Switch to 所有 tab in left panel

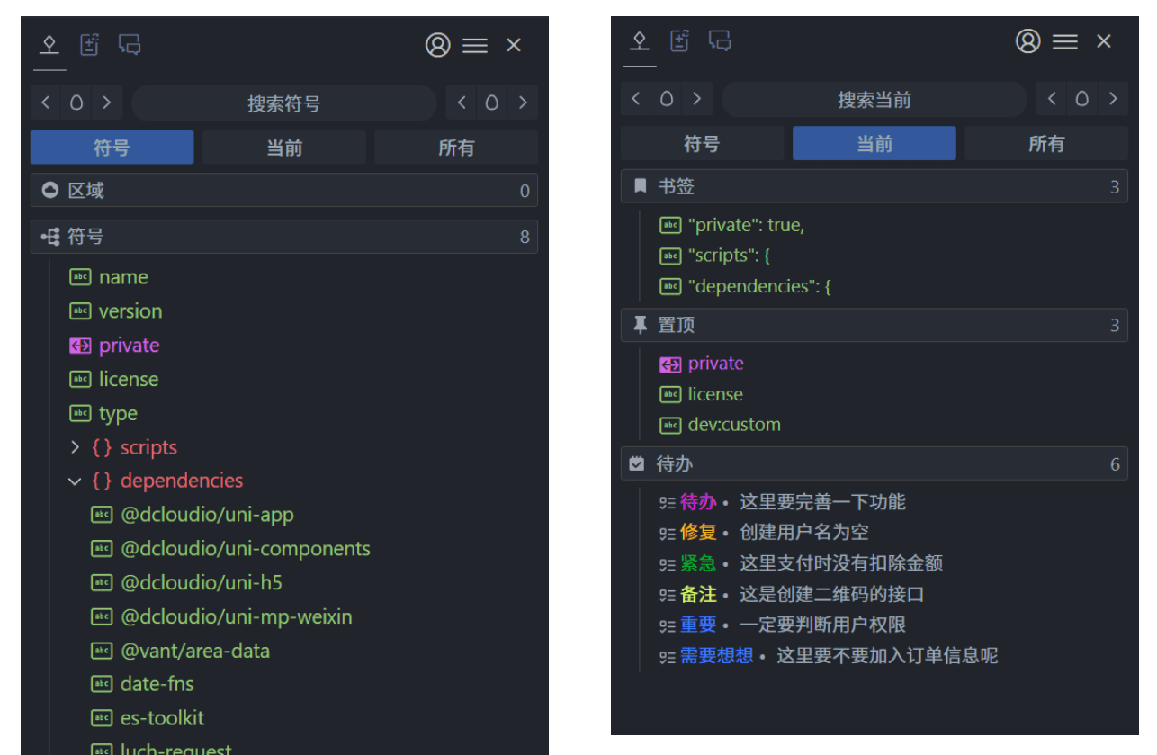456,148
